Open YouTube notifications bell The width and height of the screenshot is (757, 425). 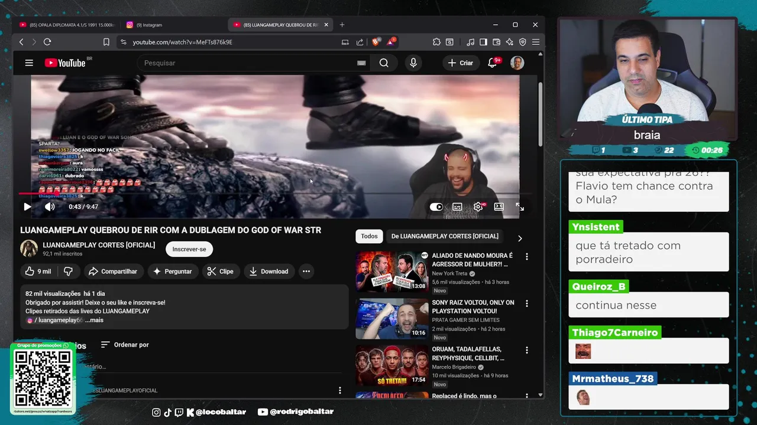[x=492, y=63]
